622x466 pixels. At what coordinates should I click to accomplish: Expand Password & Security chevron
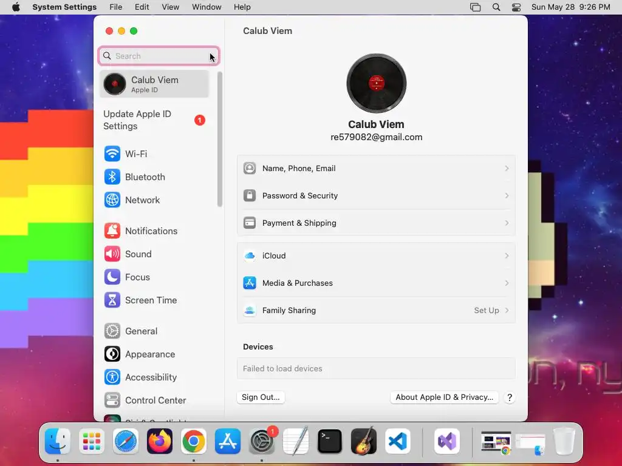507,196
